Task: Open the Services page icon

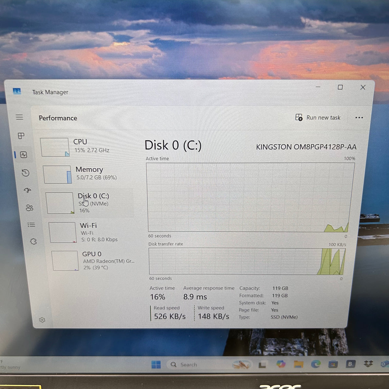Action: (x=33, y=242)
